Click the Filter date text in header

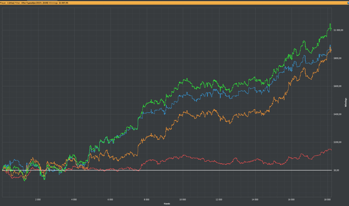tap(35, 3)
